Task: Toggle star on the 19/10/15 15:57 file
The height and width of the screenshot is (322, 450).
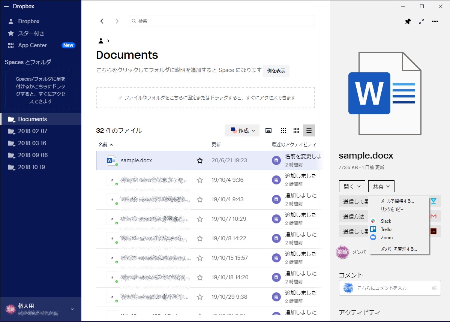Action: 200,258
